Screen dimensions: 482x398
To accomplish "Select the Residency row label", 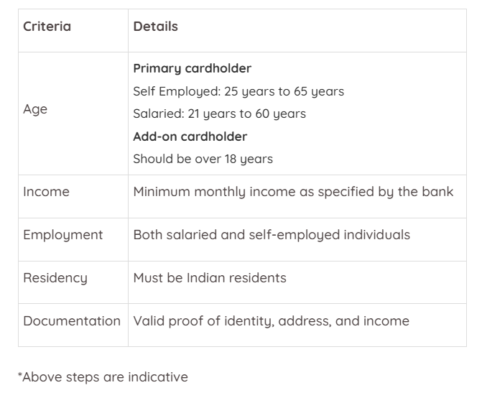I will pos(55,277).
